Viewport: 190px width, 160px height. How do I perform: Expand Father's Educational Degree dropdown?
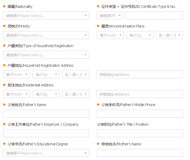(46, 153)
